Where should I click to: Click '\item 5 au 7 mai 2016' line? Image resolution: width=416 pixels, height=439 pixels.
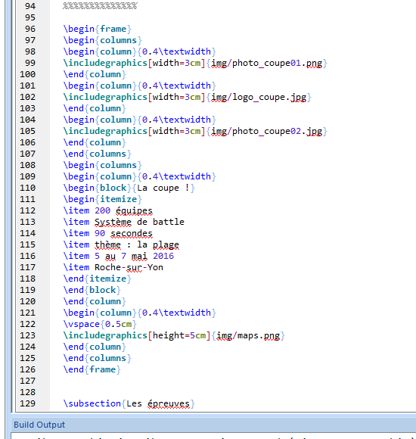click(x=118, y=256)
